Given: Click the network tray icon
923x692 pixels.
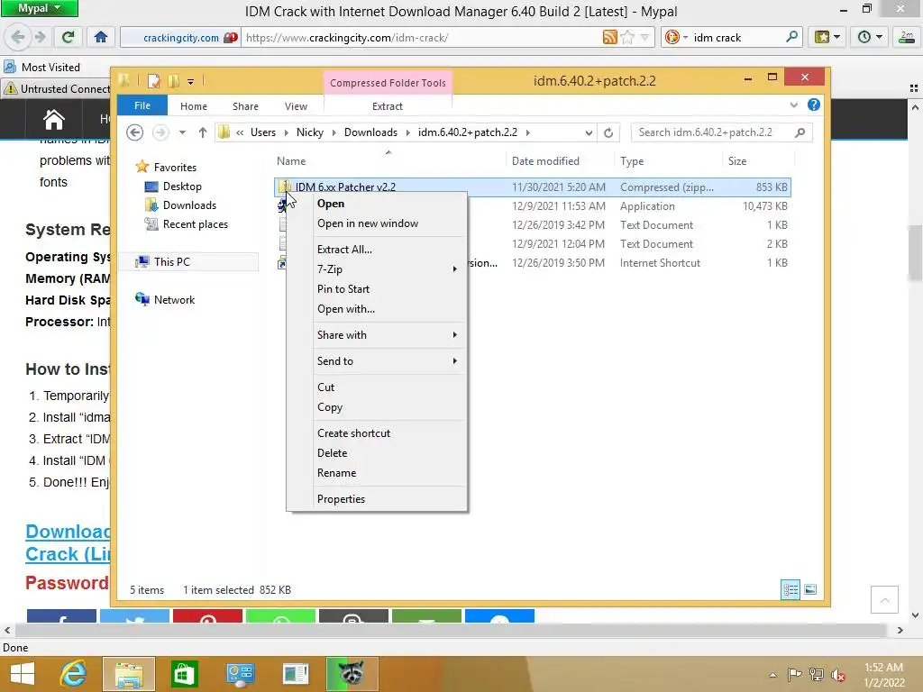Looking at the screenshot, I should [816, 675].
